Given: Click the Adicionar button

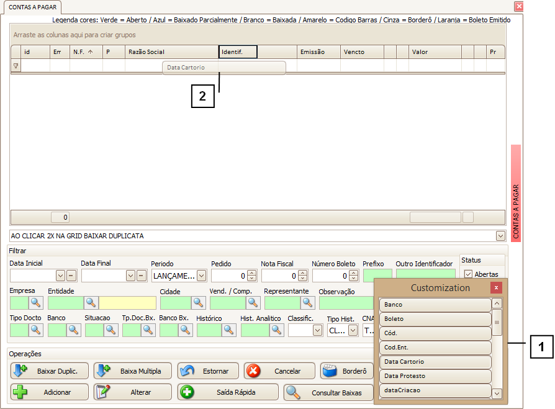Looking at the screenshot, I should click(x=49, y=392).
